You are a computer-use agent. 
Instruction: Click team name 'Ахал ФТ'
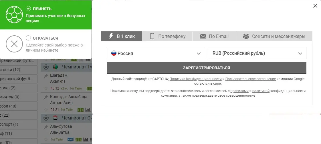pyautogui.click(x=58, y=81)
